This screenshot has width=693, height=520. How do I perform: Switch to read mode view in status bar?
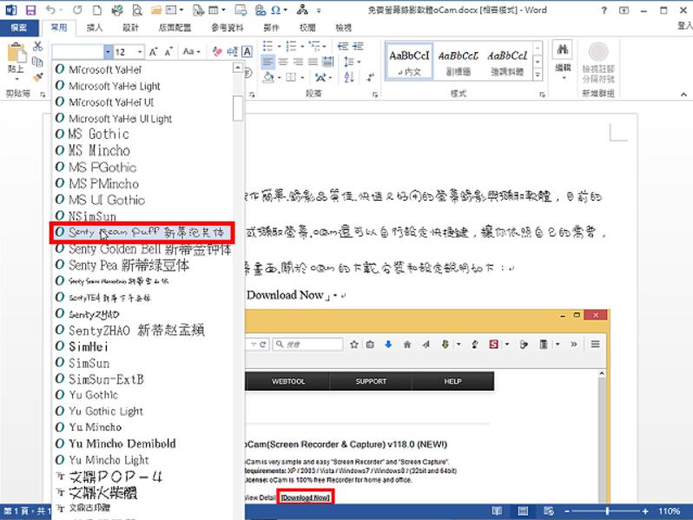click(497, 511)
